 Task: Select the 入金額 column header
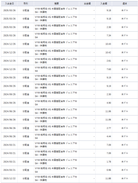click(x=104, y=4)
